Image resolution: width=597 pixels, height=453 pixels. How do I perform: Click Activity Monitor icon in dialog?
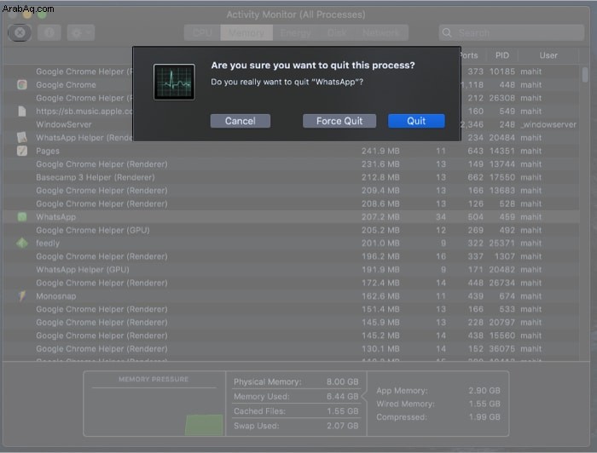pyautogui.click(x=174, y=82)
